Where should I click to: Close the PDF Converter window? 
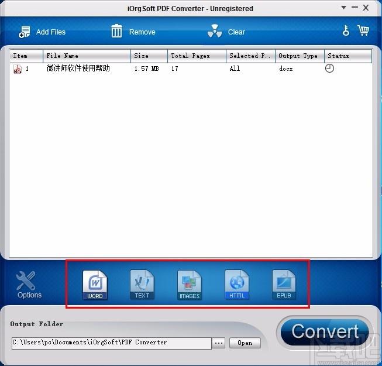[366, 8]
